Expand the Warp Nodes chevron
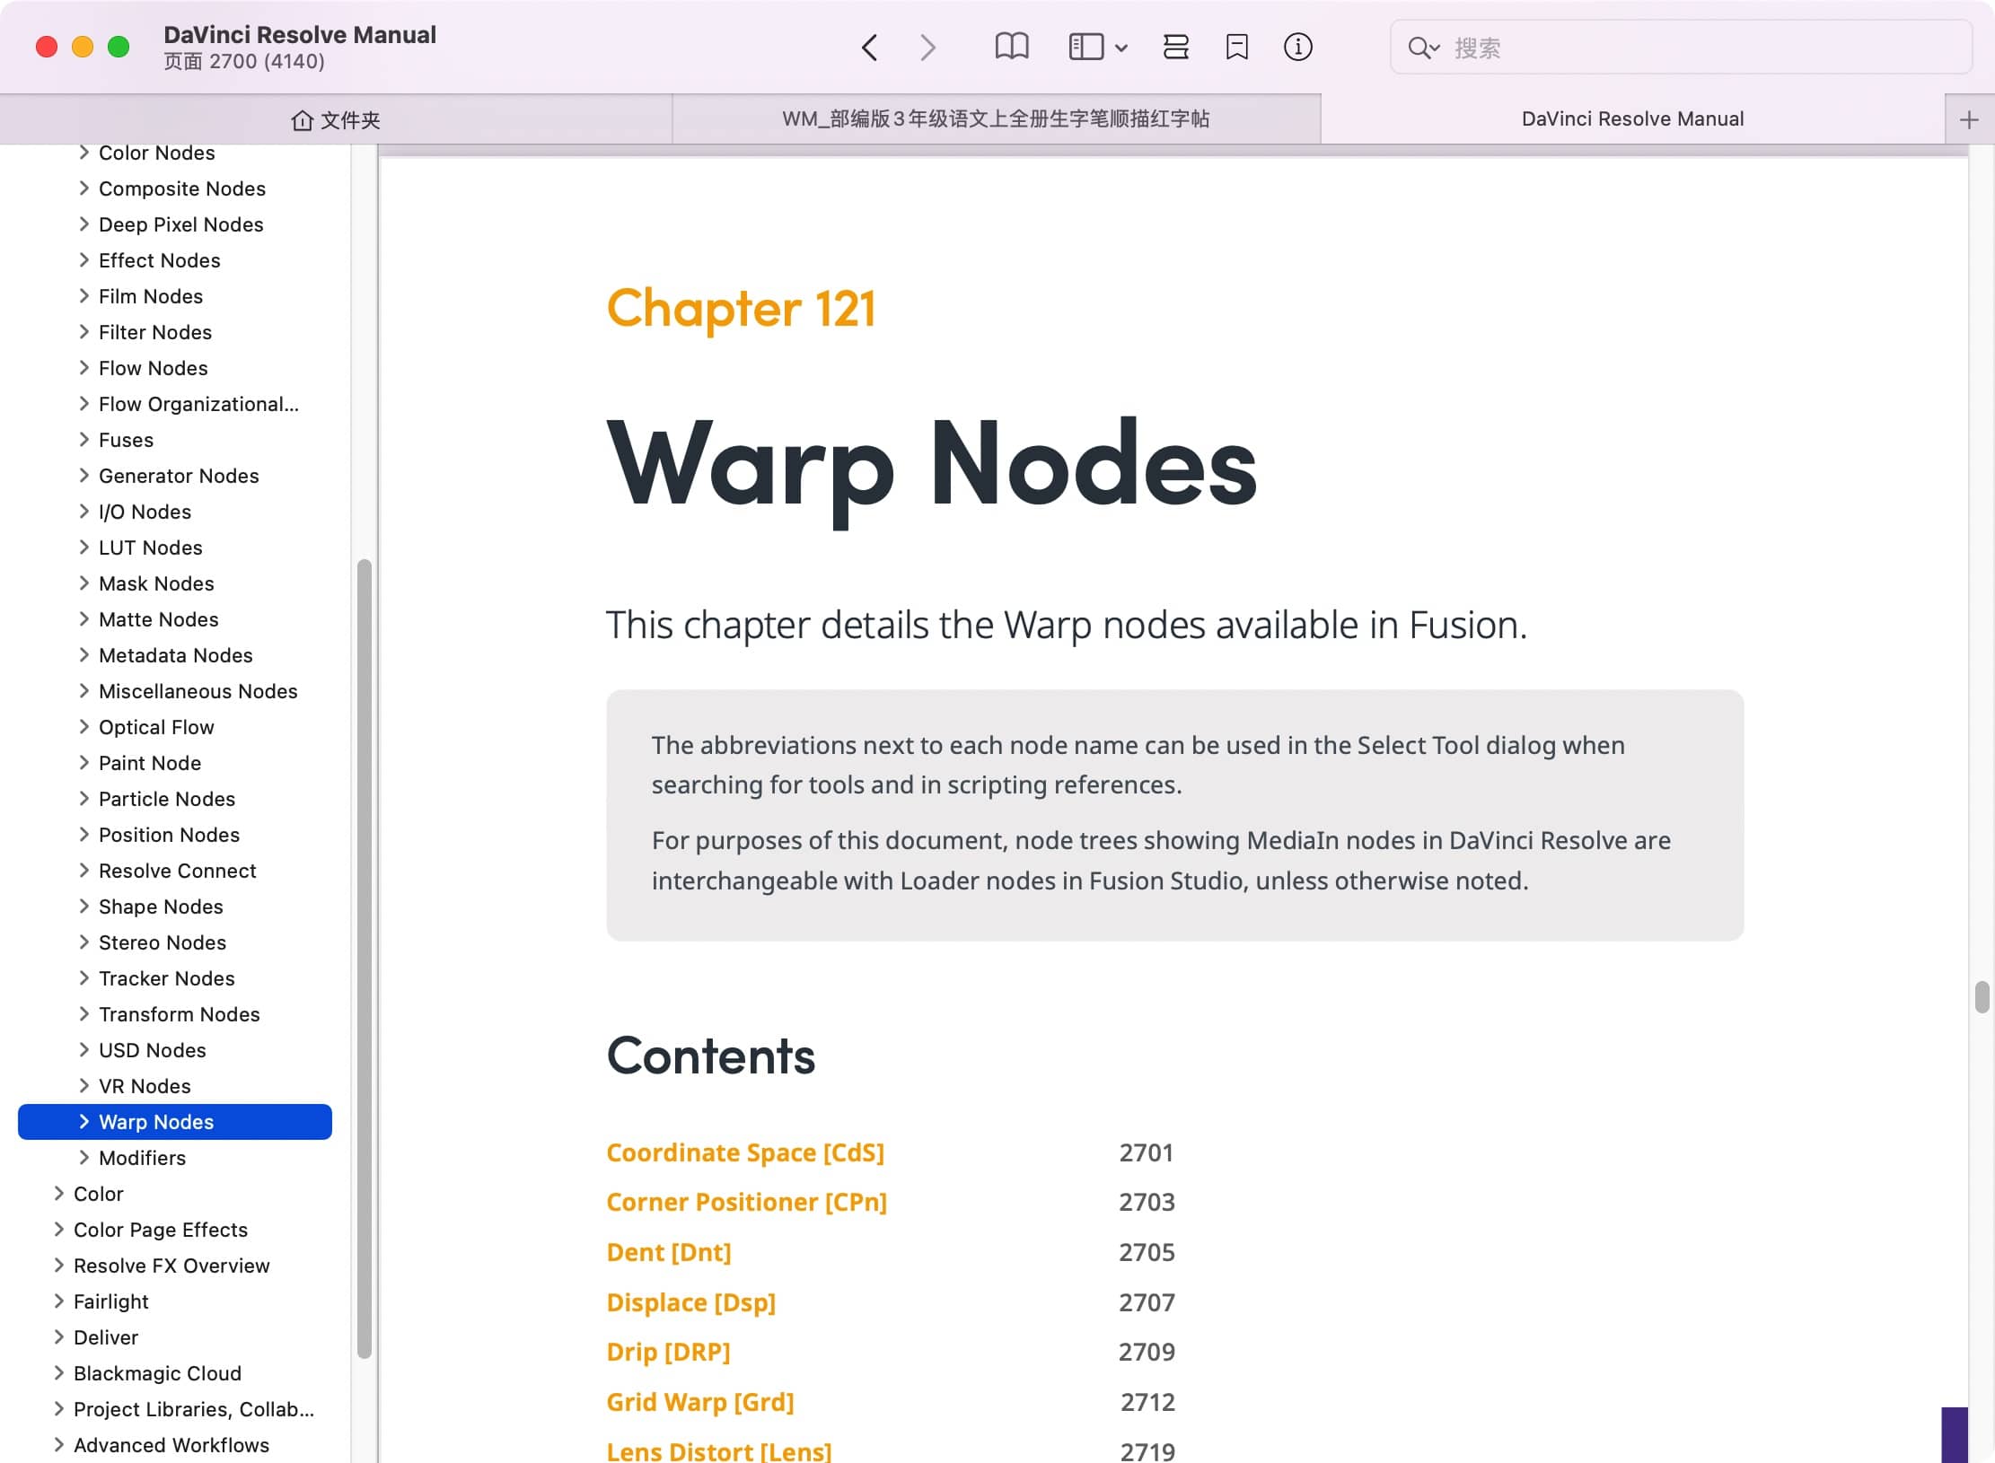 (x=83, y=1122)
